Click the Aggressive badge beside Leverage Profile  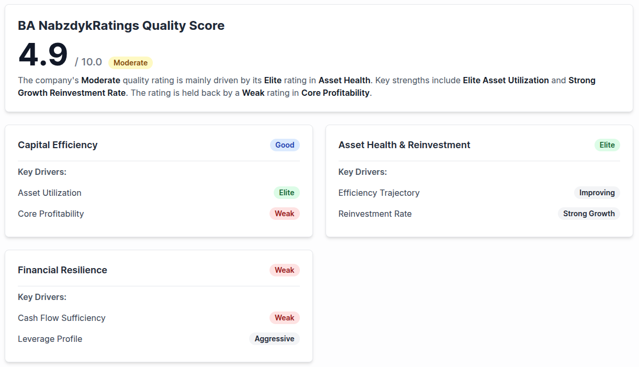(274, 339)
